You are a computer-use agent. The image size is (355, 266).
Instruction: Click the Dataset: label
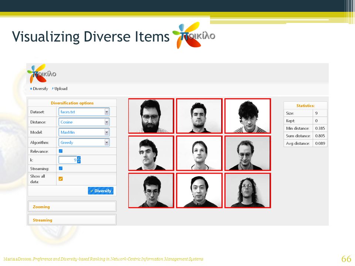point(37,112)
